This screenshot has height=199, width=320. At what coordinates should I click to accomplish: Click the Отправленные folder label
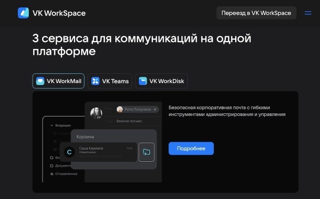(66, 174)
